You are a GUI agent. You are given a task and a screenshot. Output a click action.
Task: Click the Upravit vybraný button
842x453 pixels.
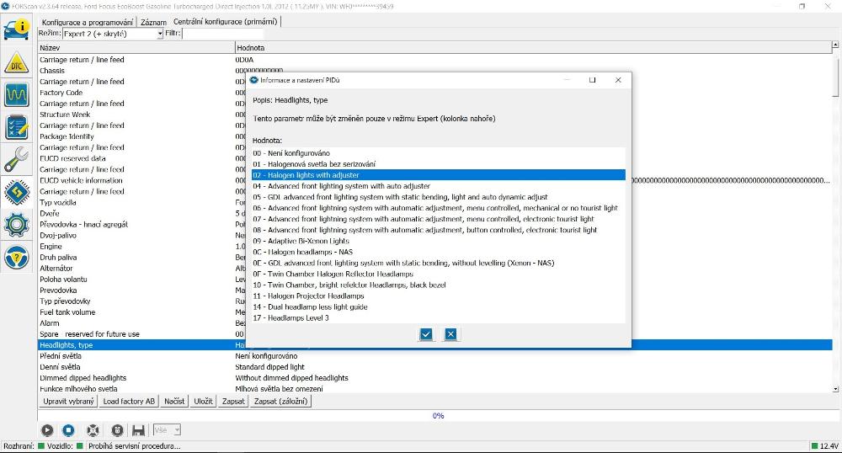click(68, 402)
